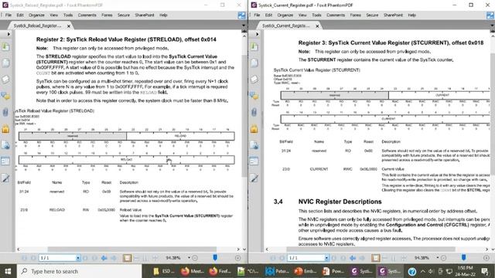This screenshot has width=495, height=278.
Task: Open Comments menu in Systick_Reload_Register window
Action: (87, 15)
